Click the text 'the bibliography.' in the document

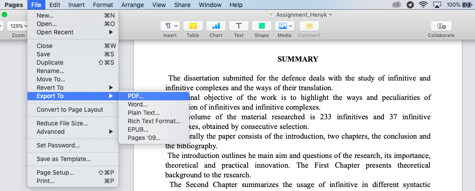pyautogui.click(x=191, y=146)
